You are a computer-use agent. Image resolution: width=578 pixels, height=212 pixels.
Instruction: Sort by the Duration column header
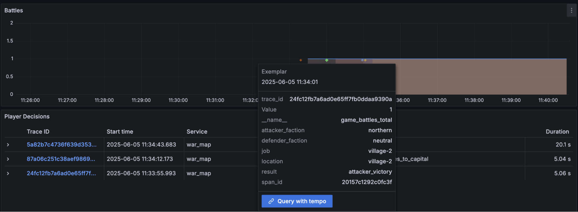coord(557,132)
